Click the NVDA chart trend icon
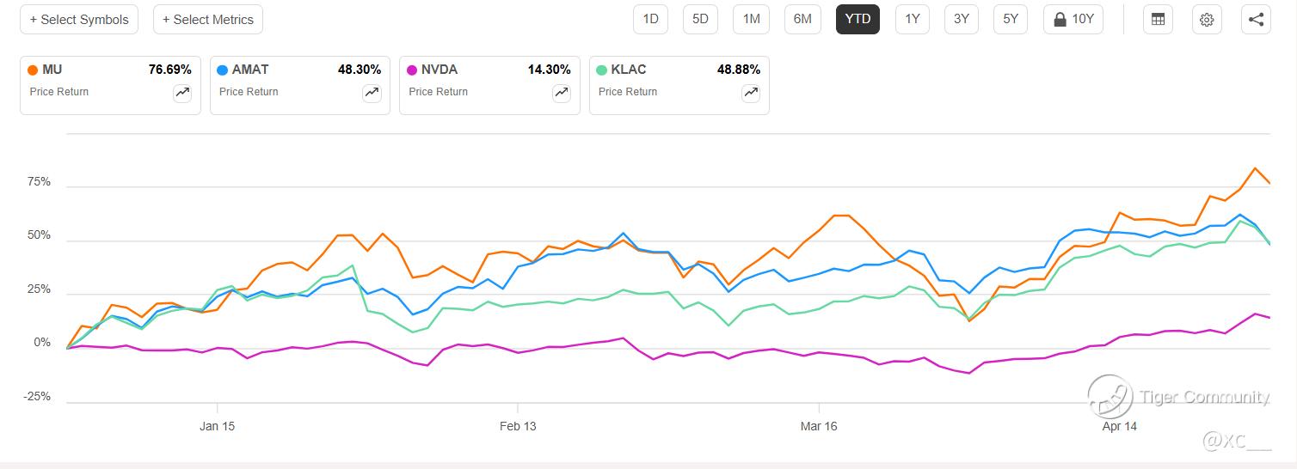 click(x=562, y=94)
